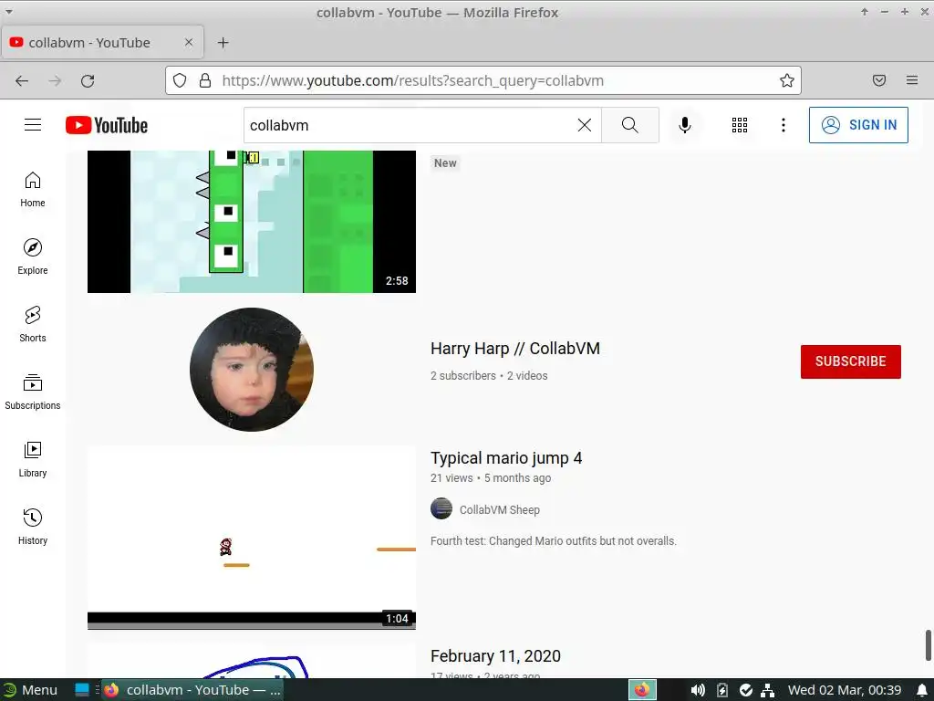Subscribe to Harry Harp // CollabVM
The image size is (934, 701).
click(851, 361)
